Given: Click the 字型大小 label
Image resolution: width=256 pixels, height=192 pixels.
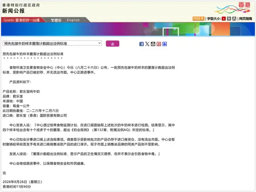Looking at the screenshot, I should 214,19.
